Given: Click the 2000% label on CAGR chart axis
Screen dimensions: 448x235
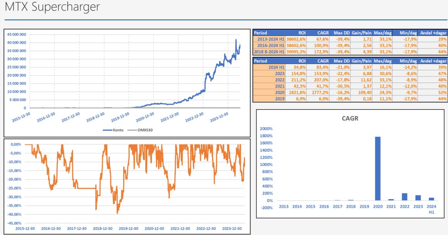Looking at the screenshot, I should pos(266,128).
